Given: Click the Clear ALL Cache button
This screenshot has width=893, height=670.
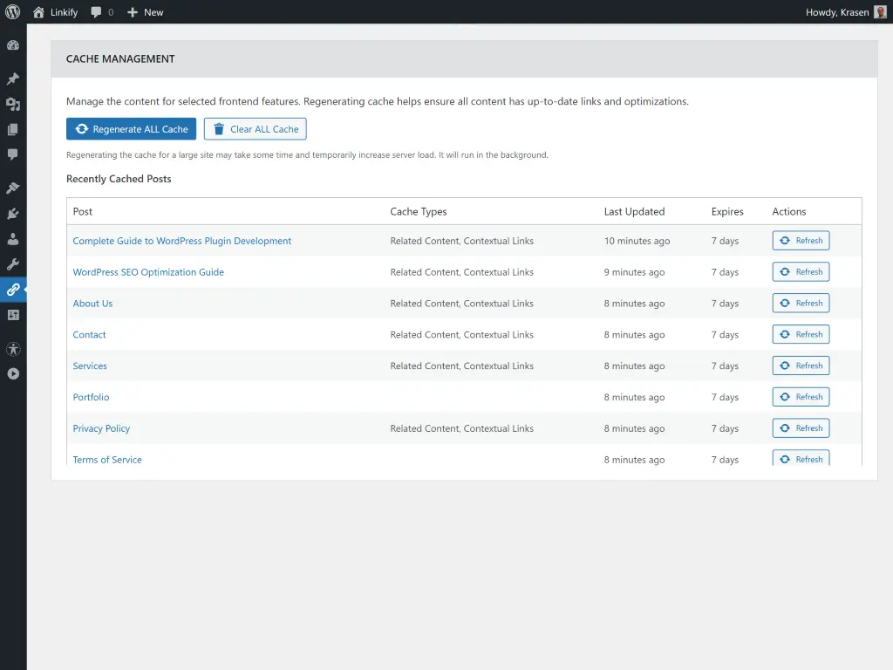Looking at the screenshot, I should tap(255, 128).
